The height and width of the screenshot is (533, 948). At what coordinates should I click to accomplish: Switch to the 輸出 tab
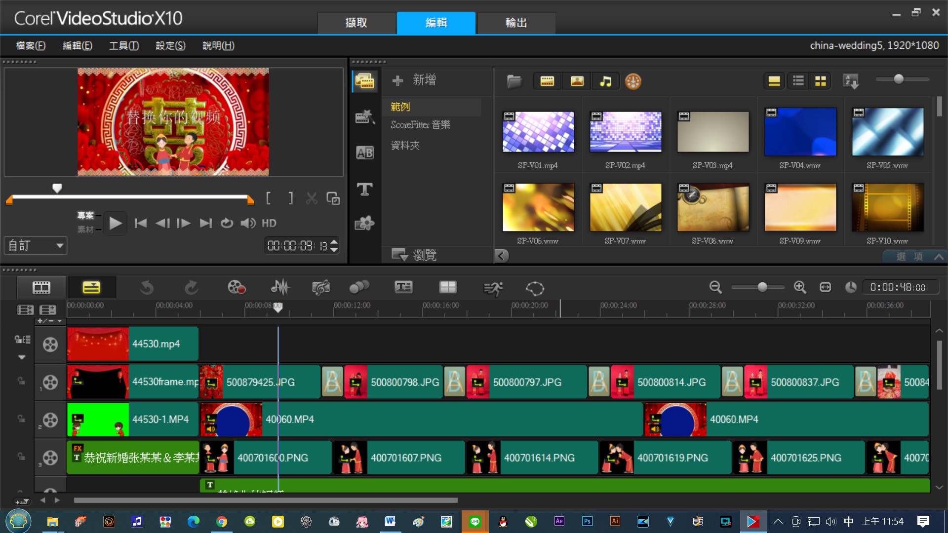[x=516, y=23]
